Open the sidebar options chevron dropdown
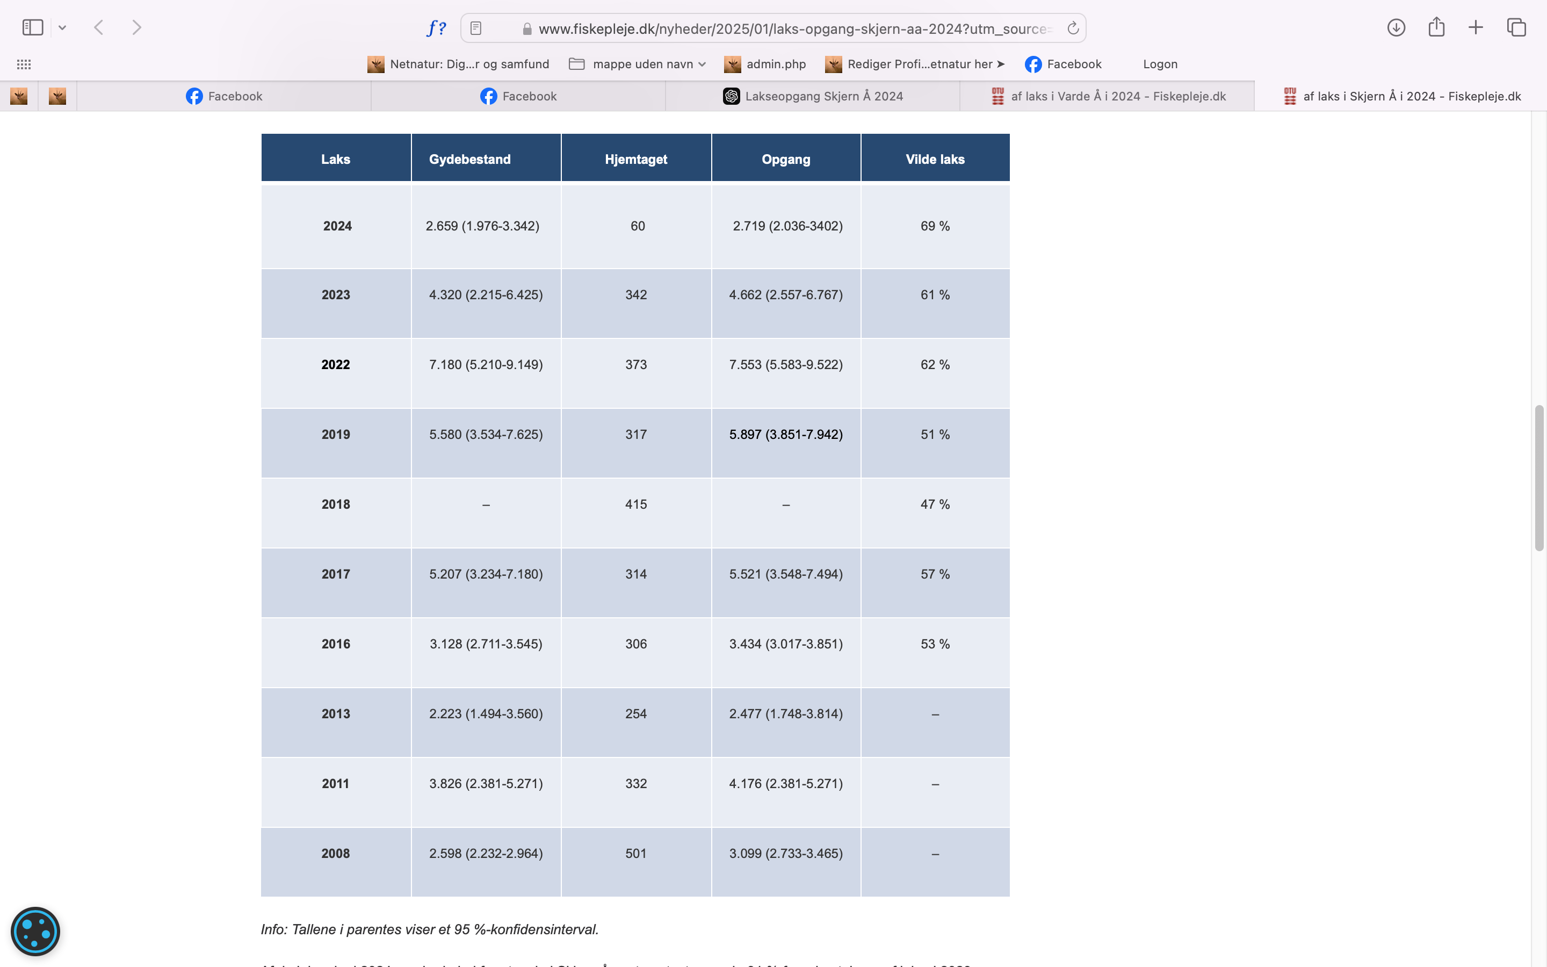 (62, 27)
